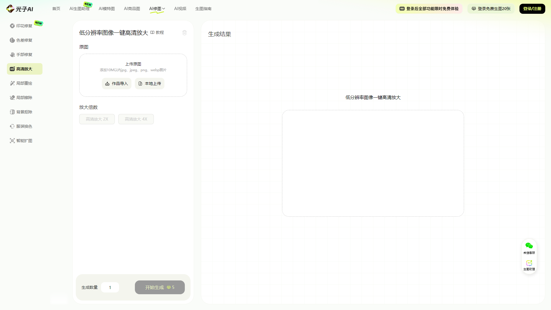This screenshot has height=310, width=551.
Task: Open the 生图助理 floating icon
Action: pyautogui.click(x=529, y=265)
